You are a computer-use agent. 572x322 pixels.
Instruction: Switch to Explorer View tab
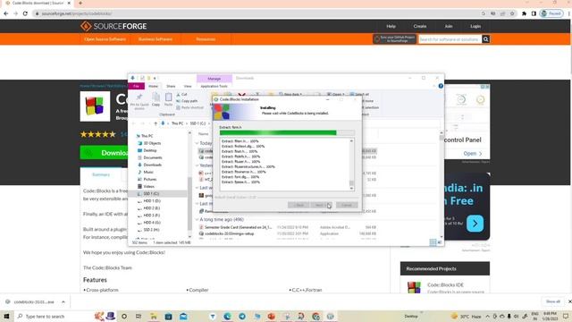(188, 86)
